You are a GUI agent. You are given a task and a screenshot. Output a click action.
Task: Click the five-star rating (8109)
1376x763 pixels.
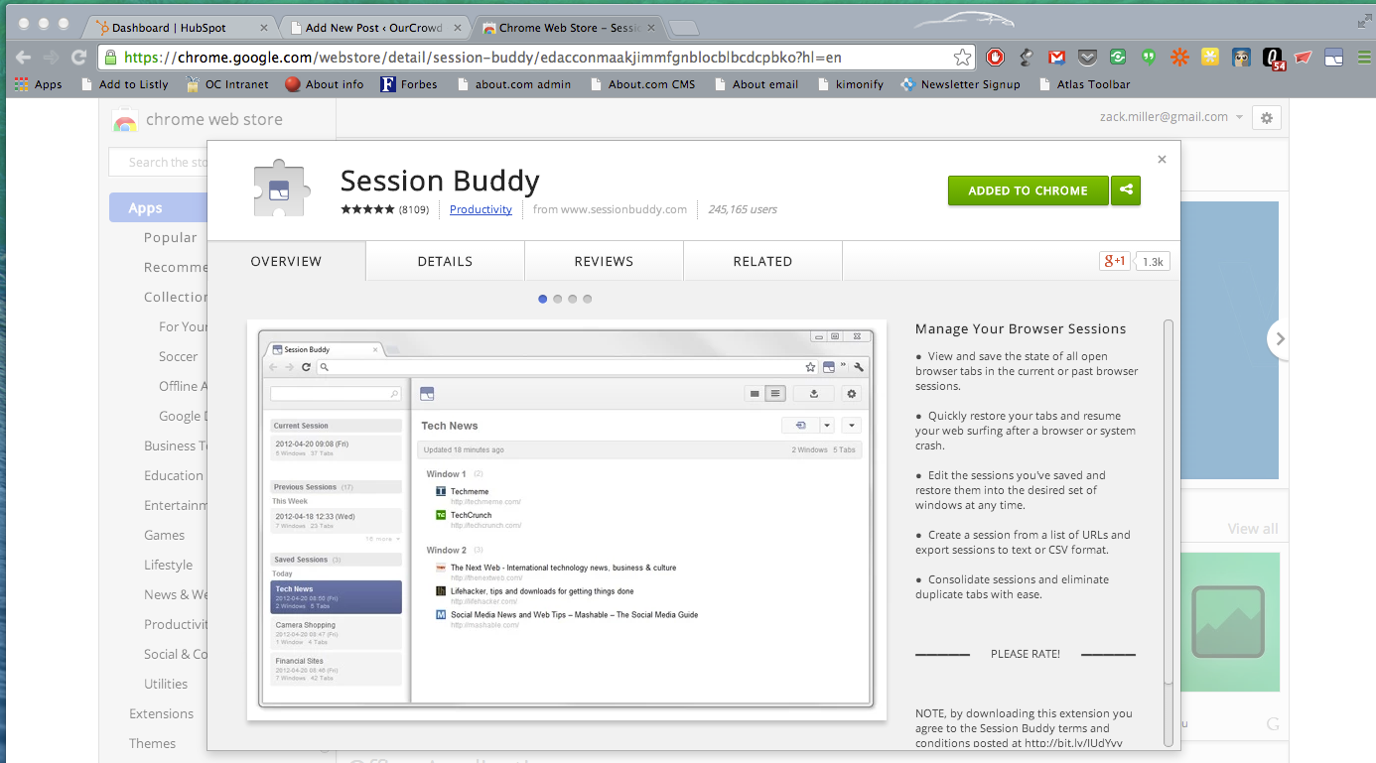pos(384,209)
